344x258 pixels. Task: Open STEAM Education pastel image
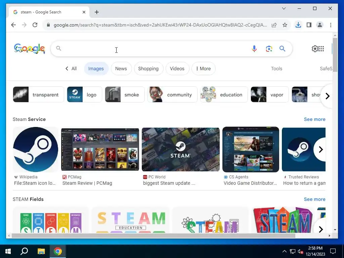(x=131, y=220)
